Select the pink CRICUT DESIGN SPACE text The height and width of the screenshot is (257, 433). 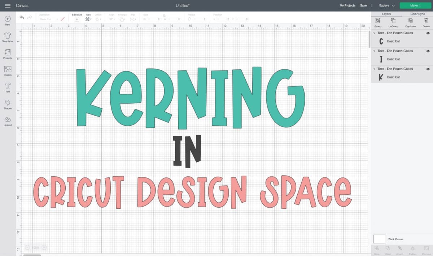(192, 193)
